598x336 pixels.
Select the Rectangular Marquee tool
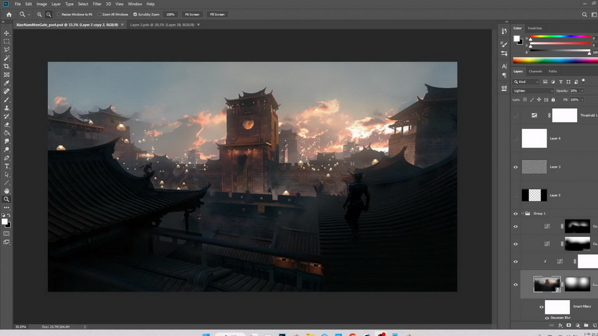click(7, 41)
